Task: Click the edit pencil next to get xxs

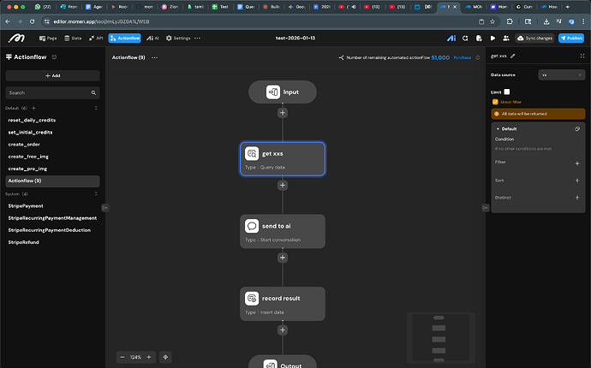Action: tap(512, 56)
